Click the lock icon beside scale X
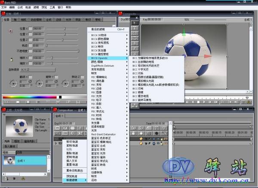 coord(12,59)
